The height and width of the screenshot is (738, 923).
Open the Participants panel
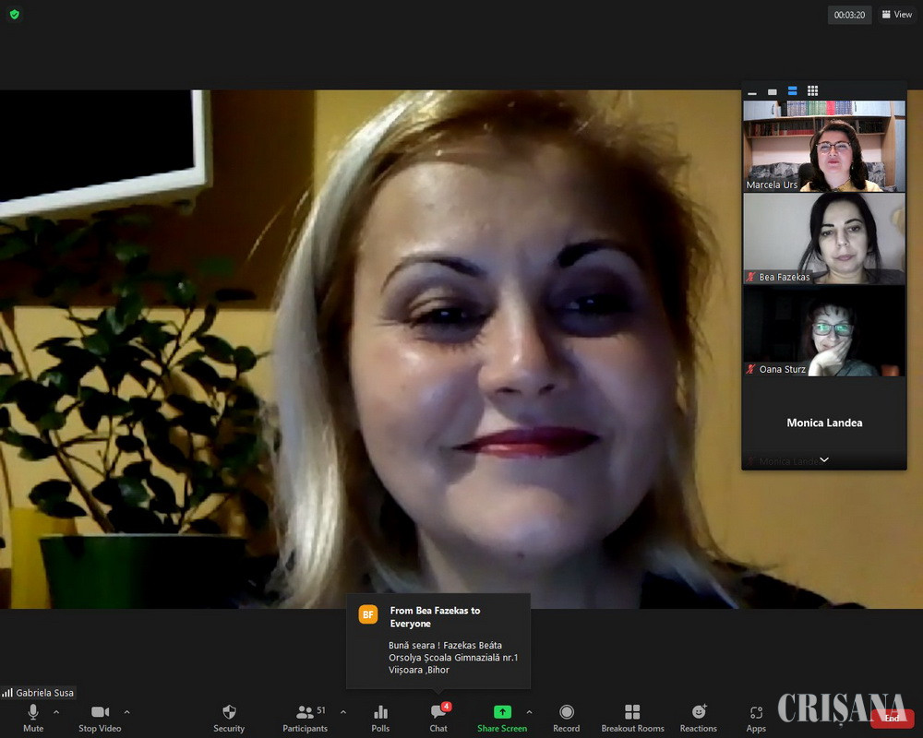(306, 717)
